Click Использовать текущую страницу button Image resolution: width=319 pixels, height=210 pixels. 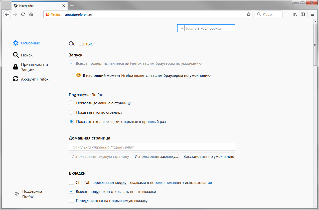point(99,156)
